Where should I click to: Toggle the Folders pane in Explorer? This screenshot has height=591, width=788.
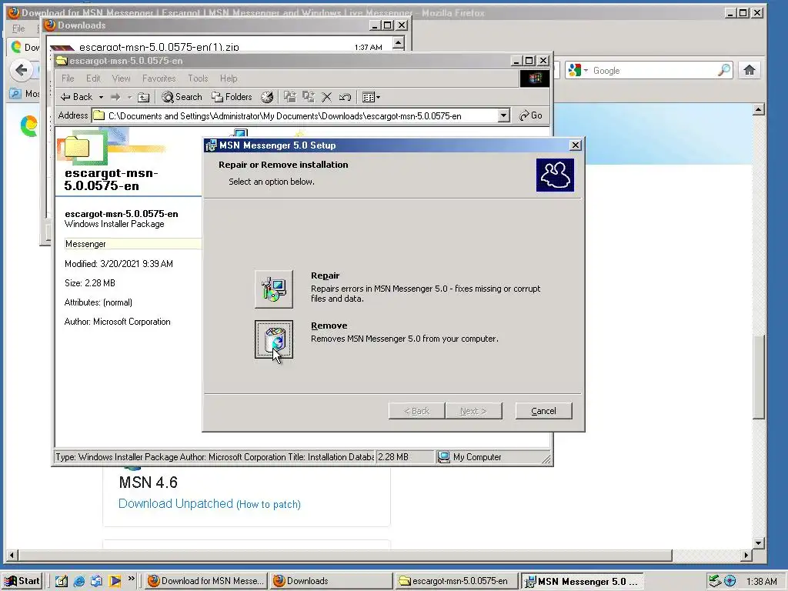(x=232, y=97)
